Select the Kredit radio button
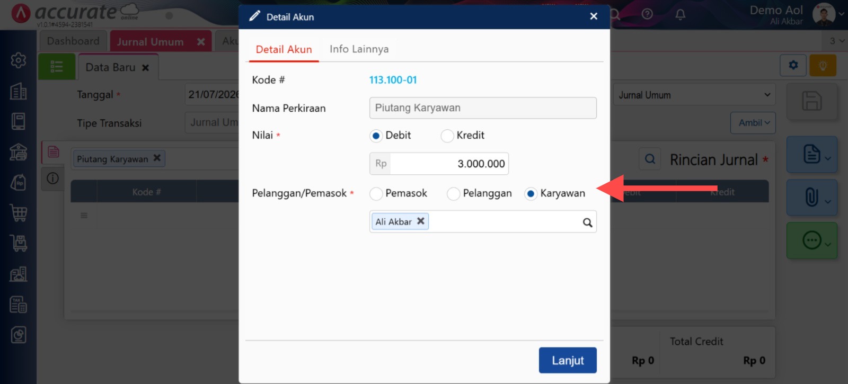848x384 pixels. pyautogui.click(x=447, y=136)
